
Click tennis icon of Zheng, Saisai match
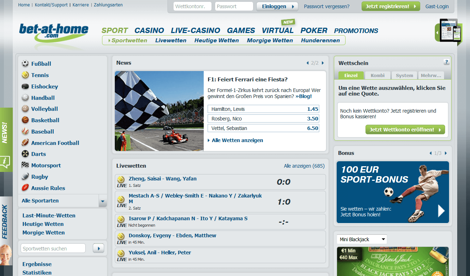121,179
